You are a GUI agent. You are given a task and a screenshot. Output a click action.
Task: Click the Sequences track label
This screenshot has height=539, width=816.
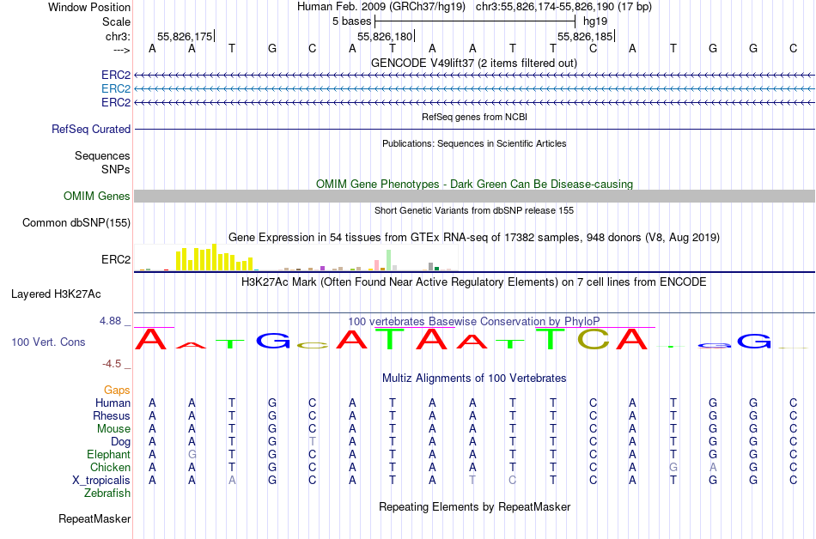(102, 155)
